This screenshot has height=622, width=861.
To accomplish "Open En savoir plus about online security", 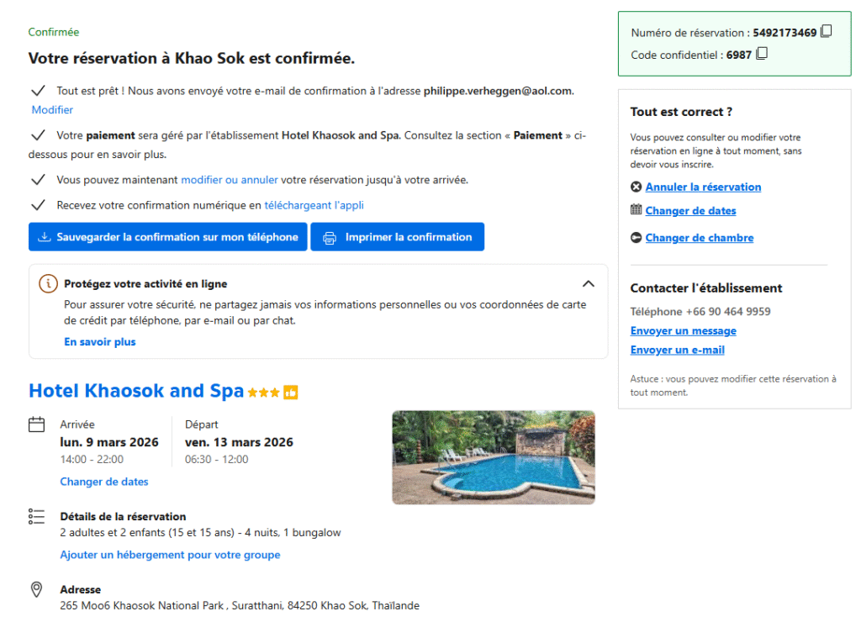I will (x=100, y=342).
